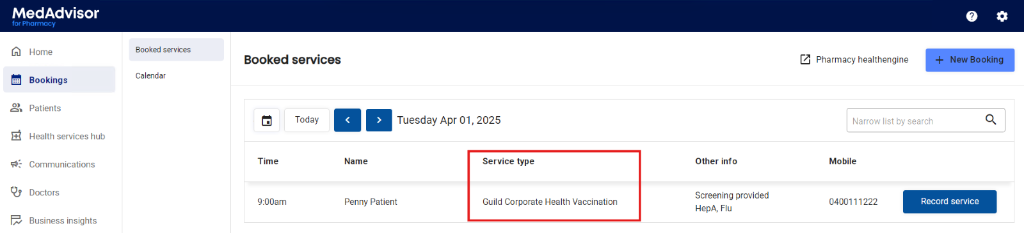Open the help question mark icon
Screen dimensions: 1024x233
coord(972,16)
